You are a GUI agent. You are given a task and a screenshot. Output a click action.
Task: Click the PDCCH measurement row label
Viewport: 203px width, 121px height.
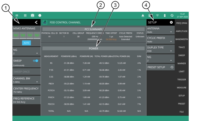tap(51, 104)
